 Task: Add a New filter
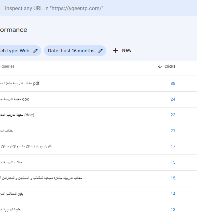click(122, 51)
